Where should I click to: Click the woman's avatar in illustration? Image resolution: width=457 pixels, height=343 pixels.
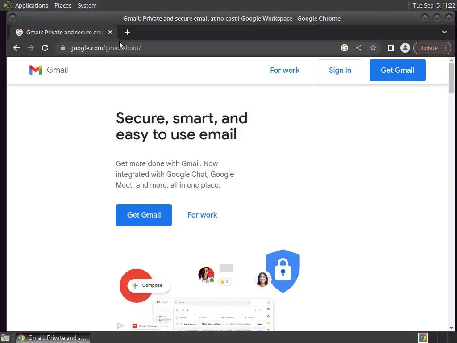click(262, 279)
